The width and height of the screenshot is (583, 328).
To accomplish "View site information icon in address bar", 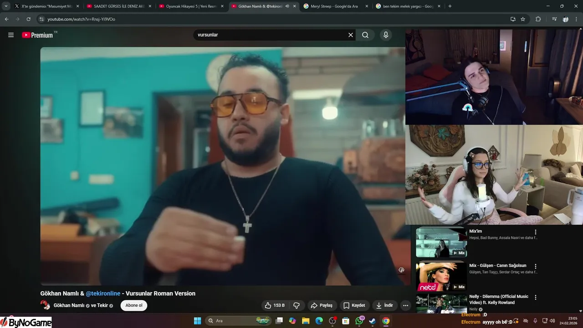I will (41, 19).
